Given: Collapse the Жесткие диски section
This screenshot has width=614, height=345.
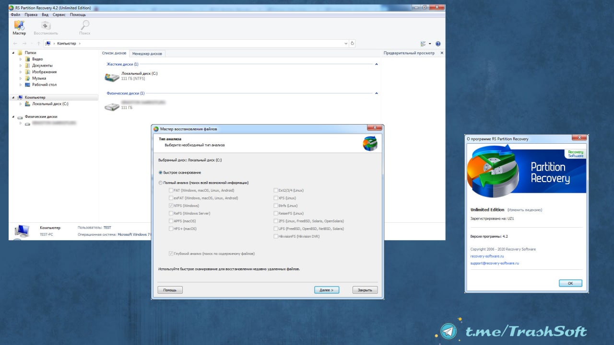Looking at the screenshot, I should (376, 64).
